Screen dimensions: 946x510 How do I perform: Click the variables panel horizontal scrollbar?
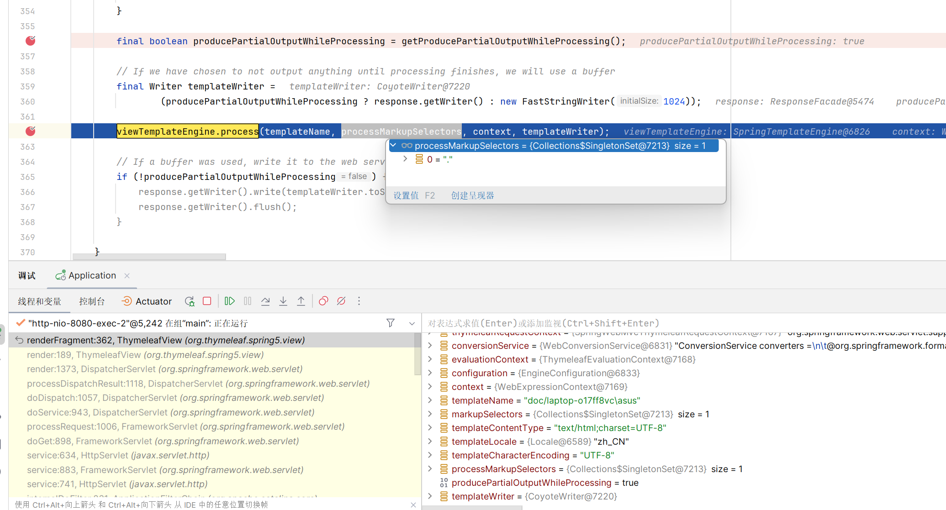click(473, 508)
